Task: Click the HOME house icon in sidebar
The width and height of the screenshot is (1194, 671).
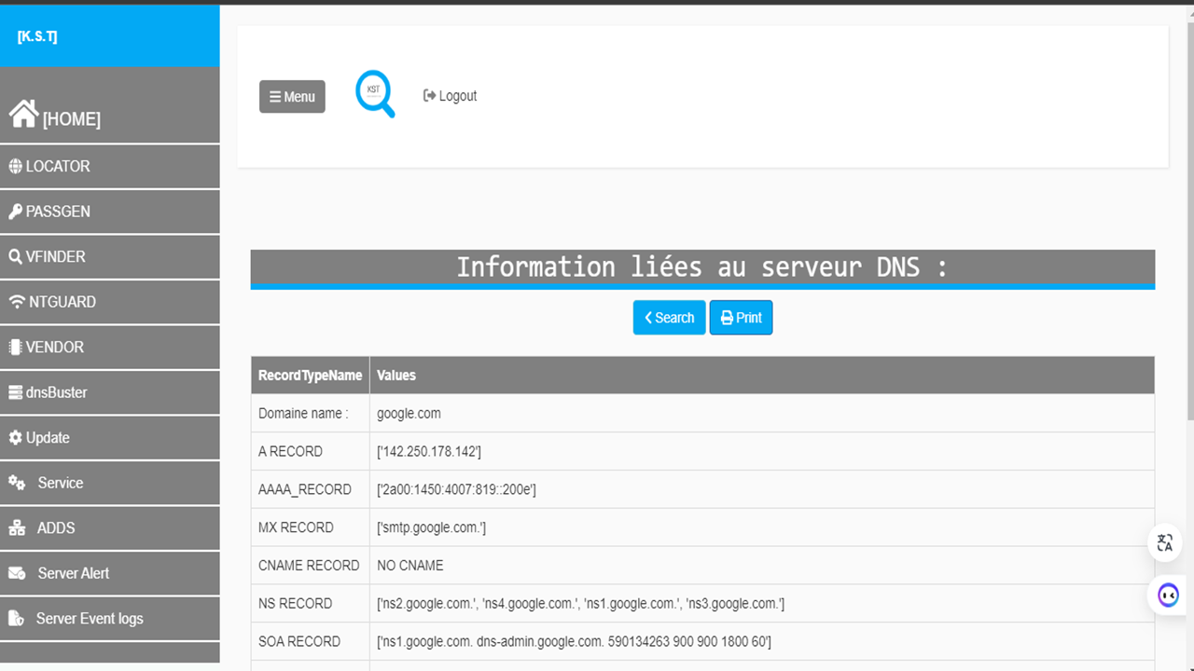Action: tap(23, 115)
